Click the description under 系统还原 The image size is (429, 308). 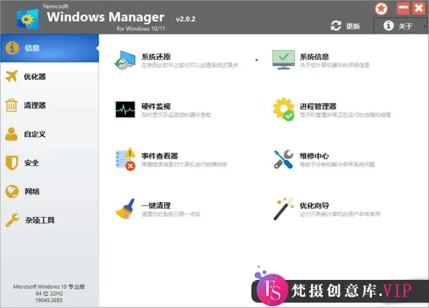190,65
